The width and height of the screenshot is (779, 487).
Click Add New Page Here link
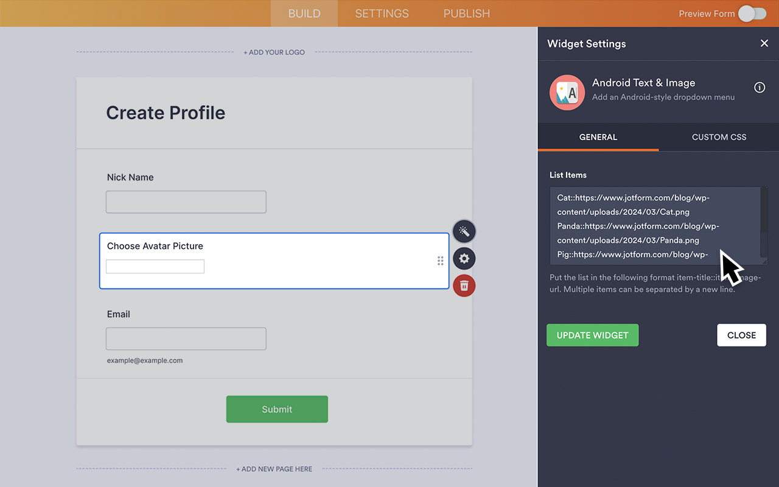pyautogui.click(x=274, y=469)
